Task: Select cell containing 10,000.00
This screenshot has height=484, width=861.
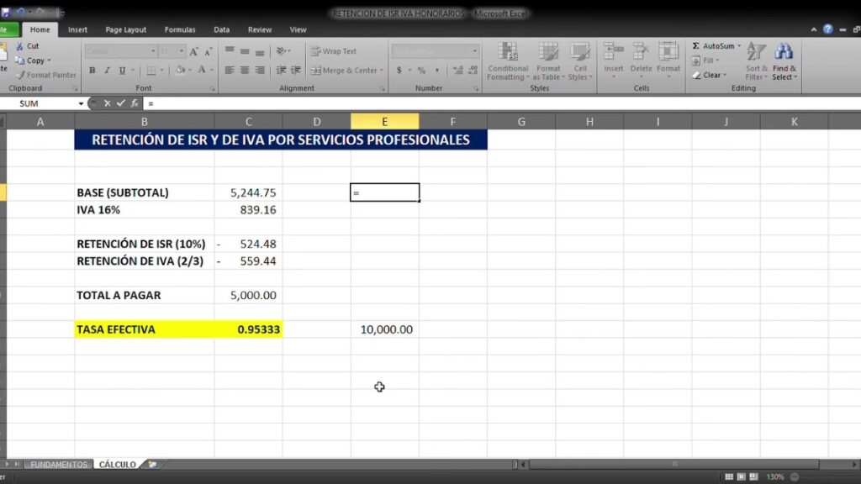Action: coord(385,329)
